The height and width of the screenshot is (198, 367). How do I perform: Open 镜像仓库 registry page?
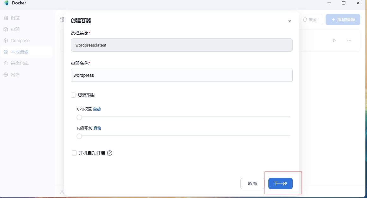click(20, 63)
